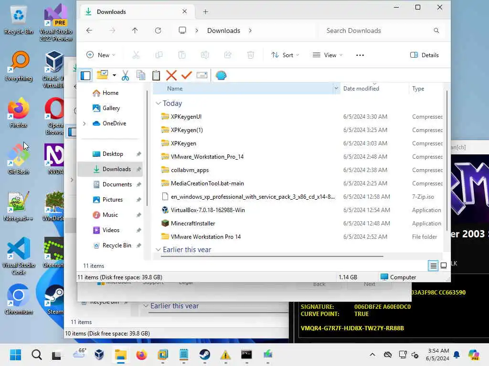The width and height of the screenshot is (489, 366).
Task: Click the red X Delete icon
Action: point(171,75)
